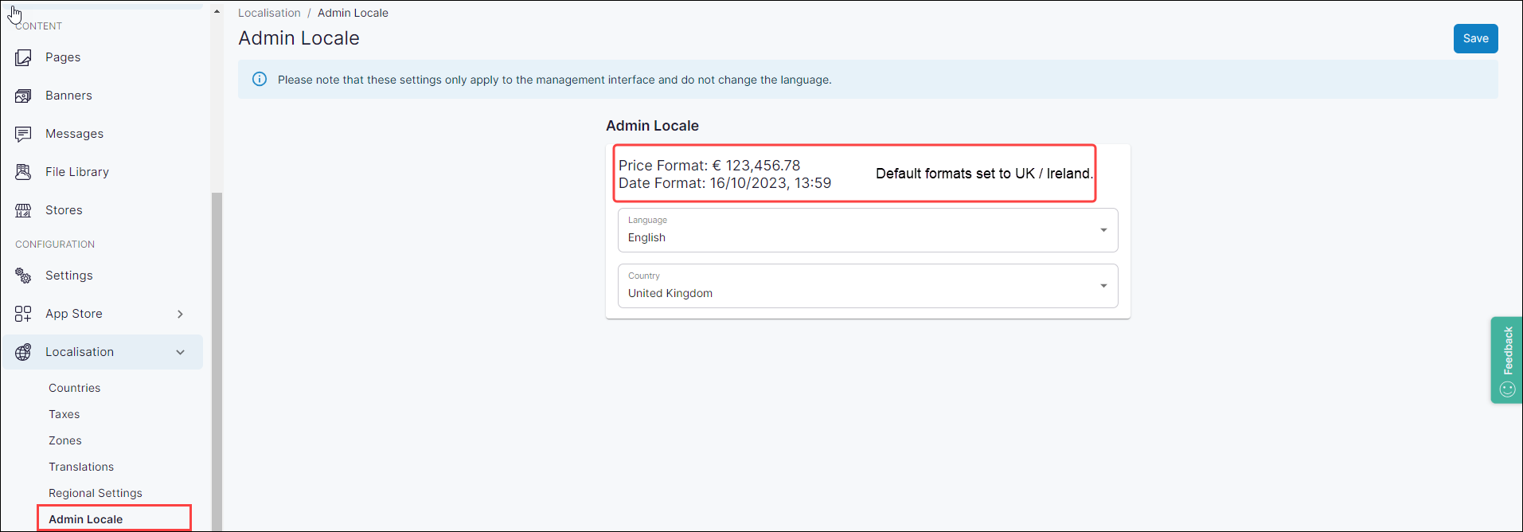Screen dimensions: 1523x532
Task: Open the Countries submenu item
Action: [x=75, y=388]
